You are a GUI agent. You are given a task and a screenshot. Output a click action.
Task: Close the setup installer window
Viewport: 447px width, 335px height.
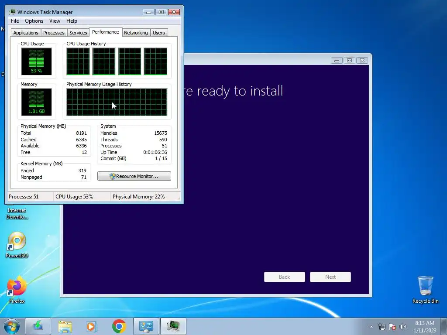point(362,60)
